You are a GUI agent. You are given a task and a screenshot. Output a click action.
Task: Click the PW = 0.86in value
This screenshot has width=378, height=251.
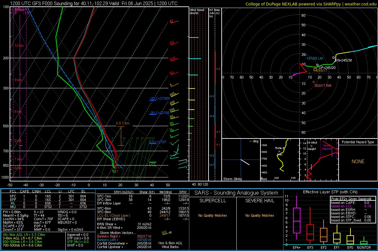12,212
